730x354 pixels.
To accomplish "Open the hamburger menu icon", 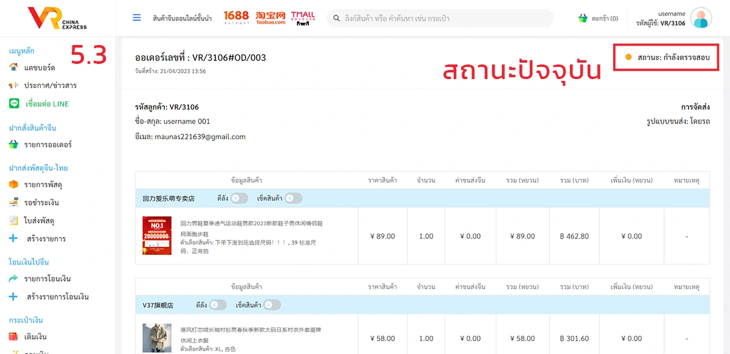I will pos(137,18).
